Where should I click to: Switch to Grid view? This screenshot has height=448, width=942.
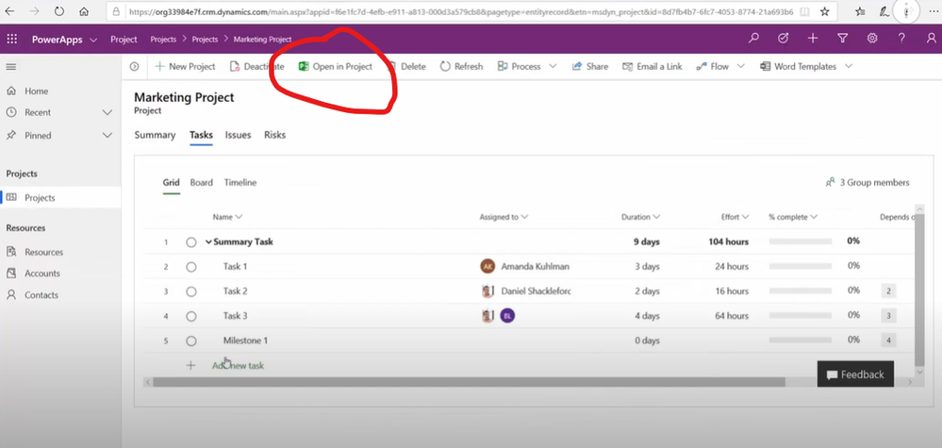(x=172, y=183)
